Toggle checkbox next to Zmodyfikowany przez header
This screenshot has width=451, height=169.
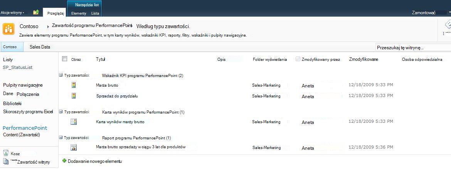(x=298, y=59)
